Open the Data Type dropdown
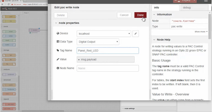The height and width of the screenshot is (112, 212). point(98,42)
